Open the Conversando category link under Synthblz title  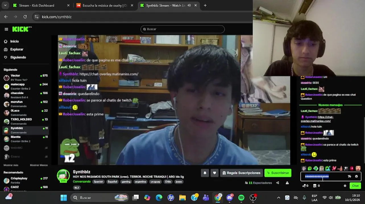(x=82, y=182)
